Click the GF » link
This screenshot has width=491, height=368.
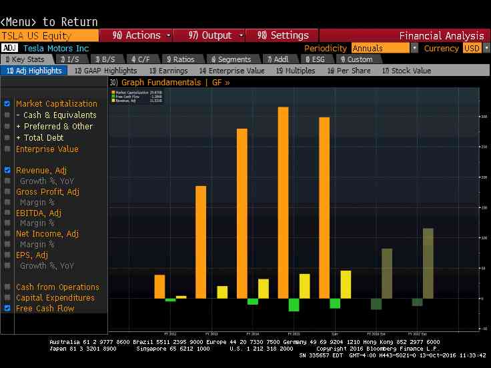click(x=221, y=83)
